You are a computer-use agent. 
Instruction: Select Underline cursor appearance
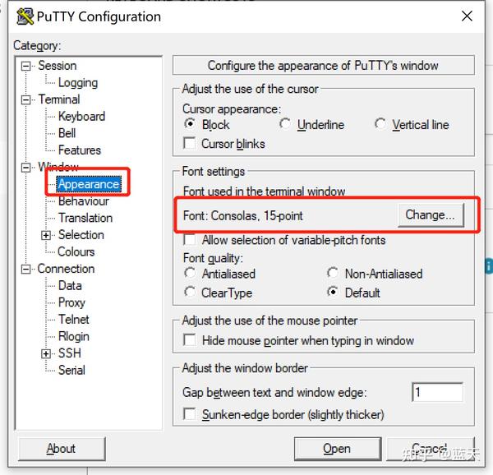pyautogui.click(x=285, y=124)
